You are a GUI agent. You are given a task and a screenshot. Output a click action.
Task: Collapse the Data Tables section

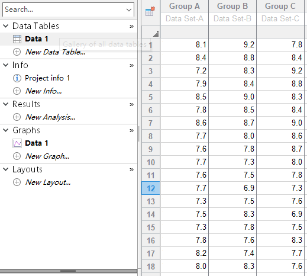point(6,26)
